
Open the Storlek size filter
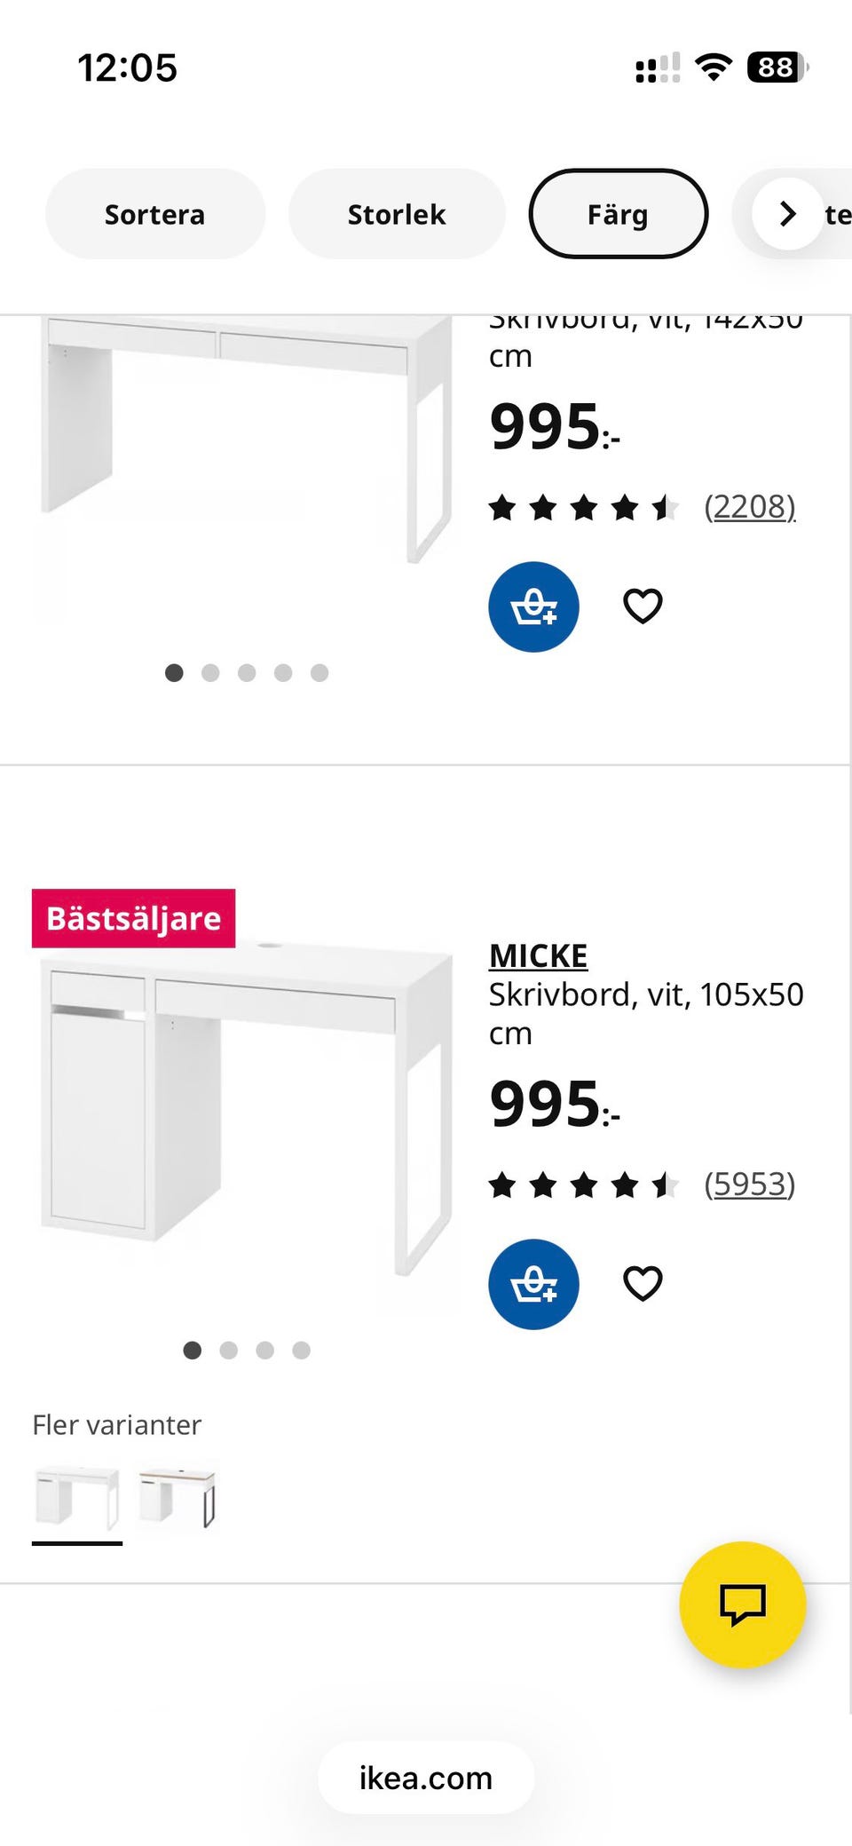click(x=397, y=214)
